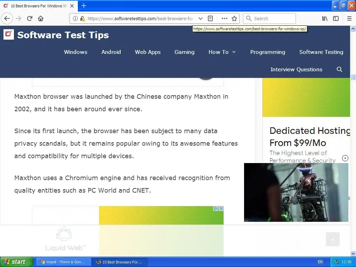Screen dimensions: 356x267
Task: Click the forward navigation arrow
Action: coord(18,19)
